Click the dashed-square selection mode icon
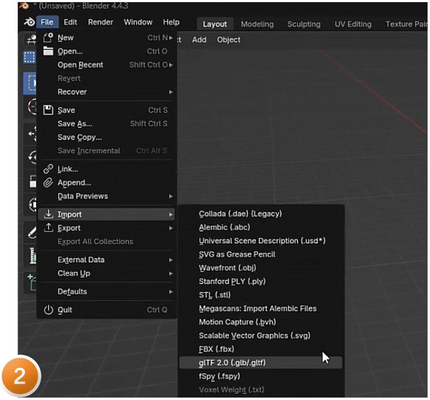 point(29,58)
